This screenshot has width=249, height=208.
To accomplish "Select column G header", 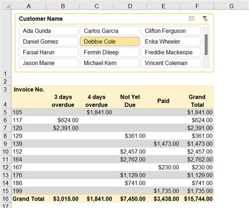I will coord(232,6).
